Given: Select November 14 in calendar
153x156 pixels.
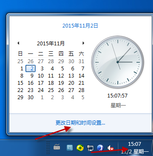Looking at the screenshot, I should (81, 76).
